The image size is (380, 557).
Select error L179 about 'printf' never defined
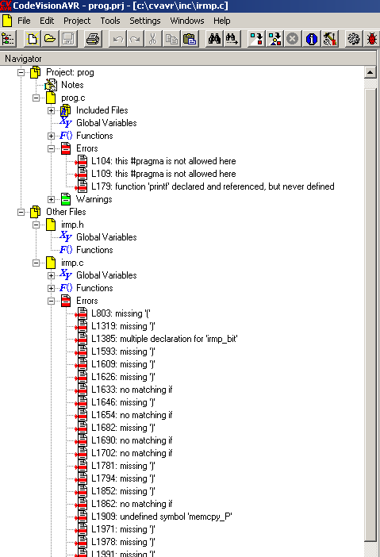click(x=213, y=186)
